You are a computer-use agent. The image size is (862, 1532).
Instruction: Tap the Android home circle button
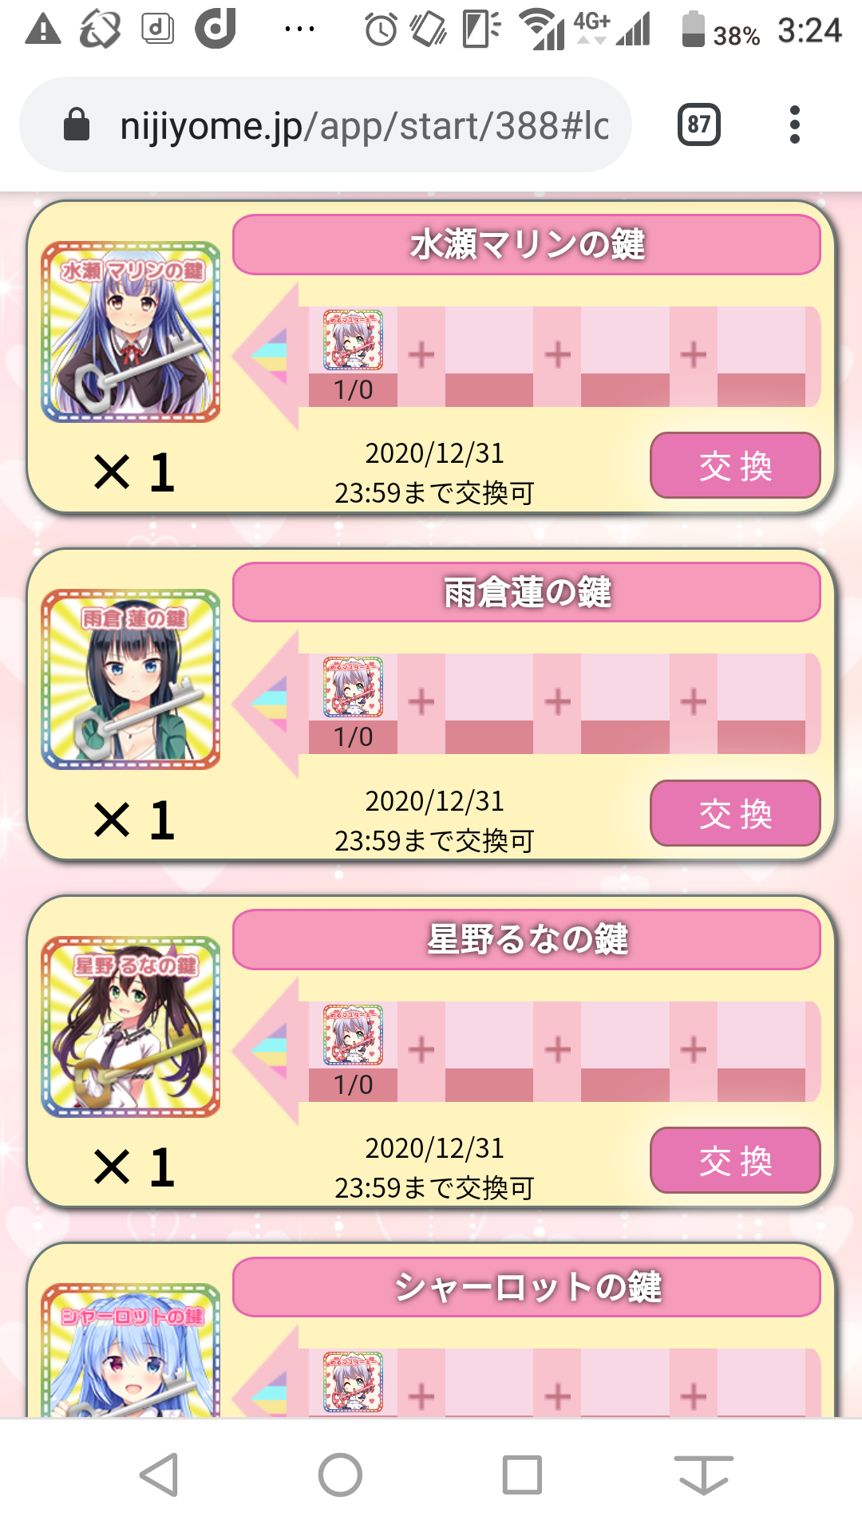pos(340,1475)
